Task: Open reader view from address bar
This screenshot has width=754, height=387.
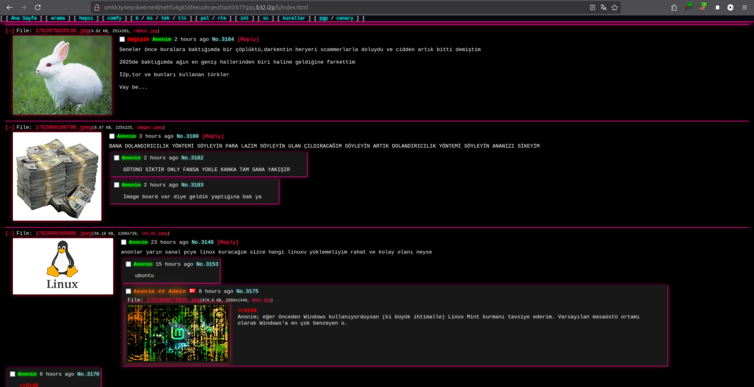Action: coord(592,7)
